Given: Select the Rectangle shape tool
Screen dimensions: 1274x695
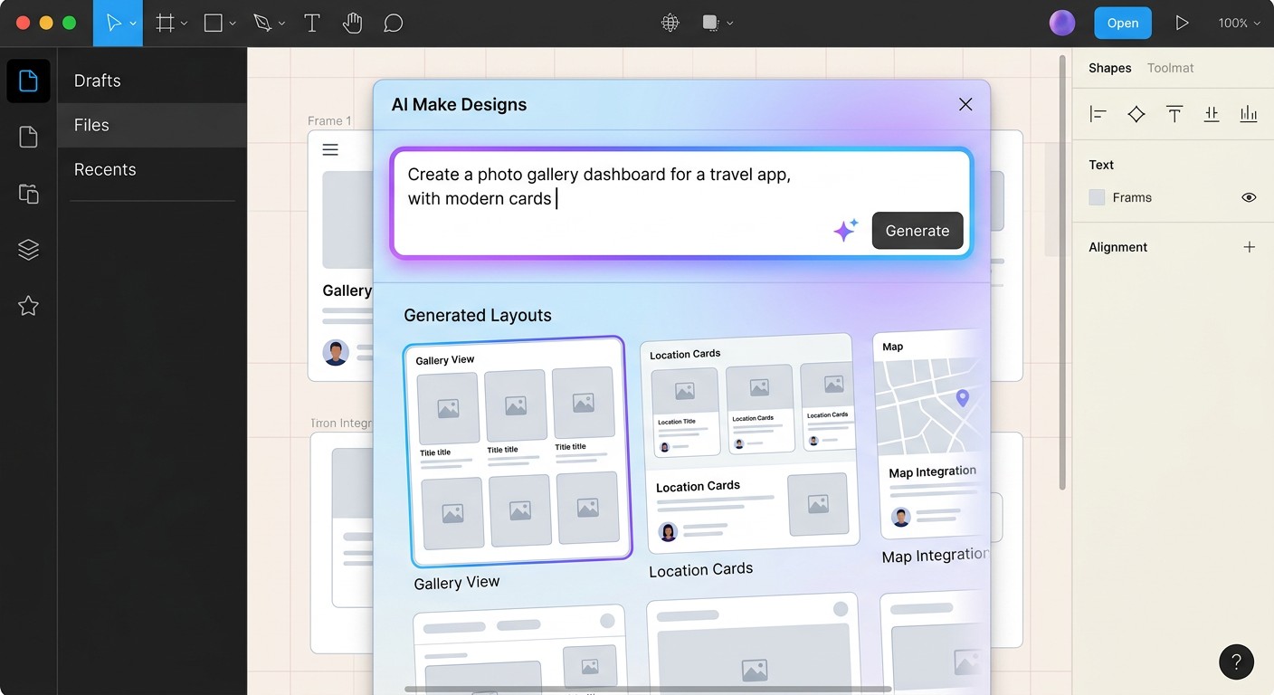Looking at the screenshot, I should (x=214, y=23).
